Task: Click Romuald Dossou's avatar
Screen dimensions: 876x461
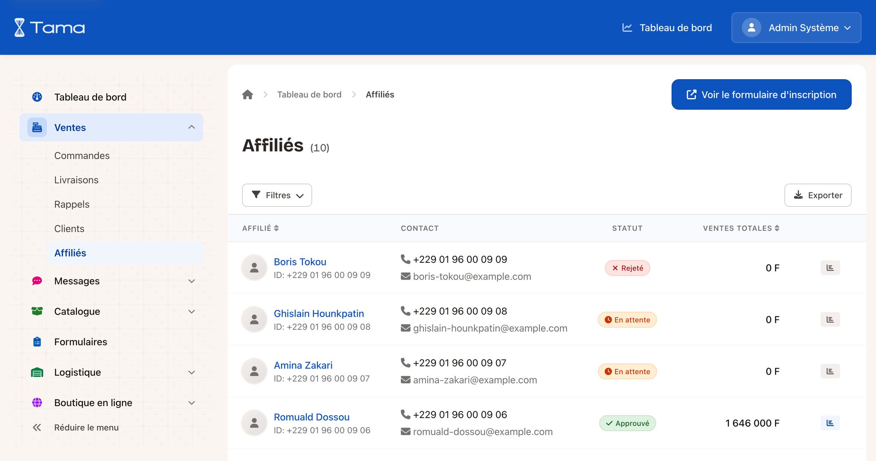Action: (x=254, y=423)
